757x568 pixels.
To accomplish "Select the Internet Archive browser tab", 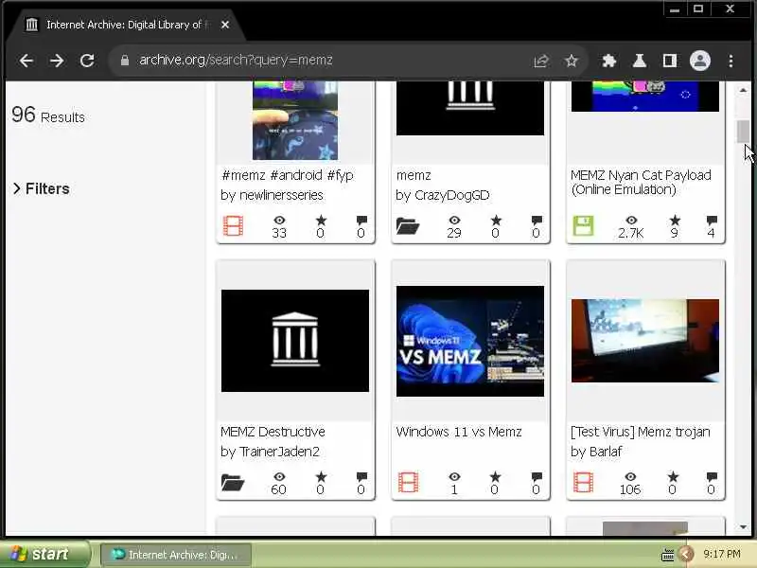I will pyautogui.click(x=126, y=25).
